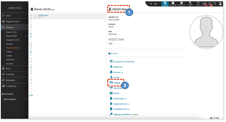Click the Grupper people icon in profile
226x122 pixels.
pyautogui.click(x=111, y=72)
